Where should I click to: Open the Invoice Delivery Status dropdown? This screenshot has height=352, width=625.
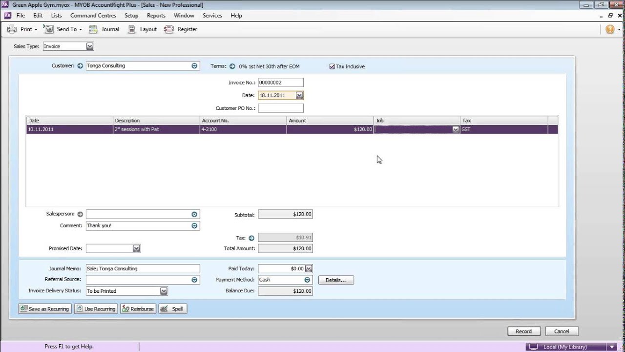pos(164,291)
